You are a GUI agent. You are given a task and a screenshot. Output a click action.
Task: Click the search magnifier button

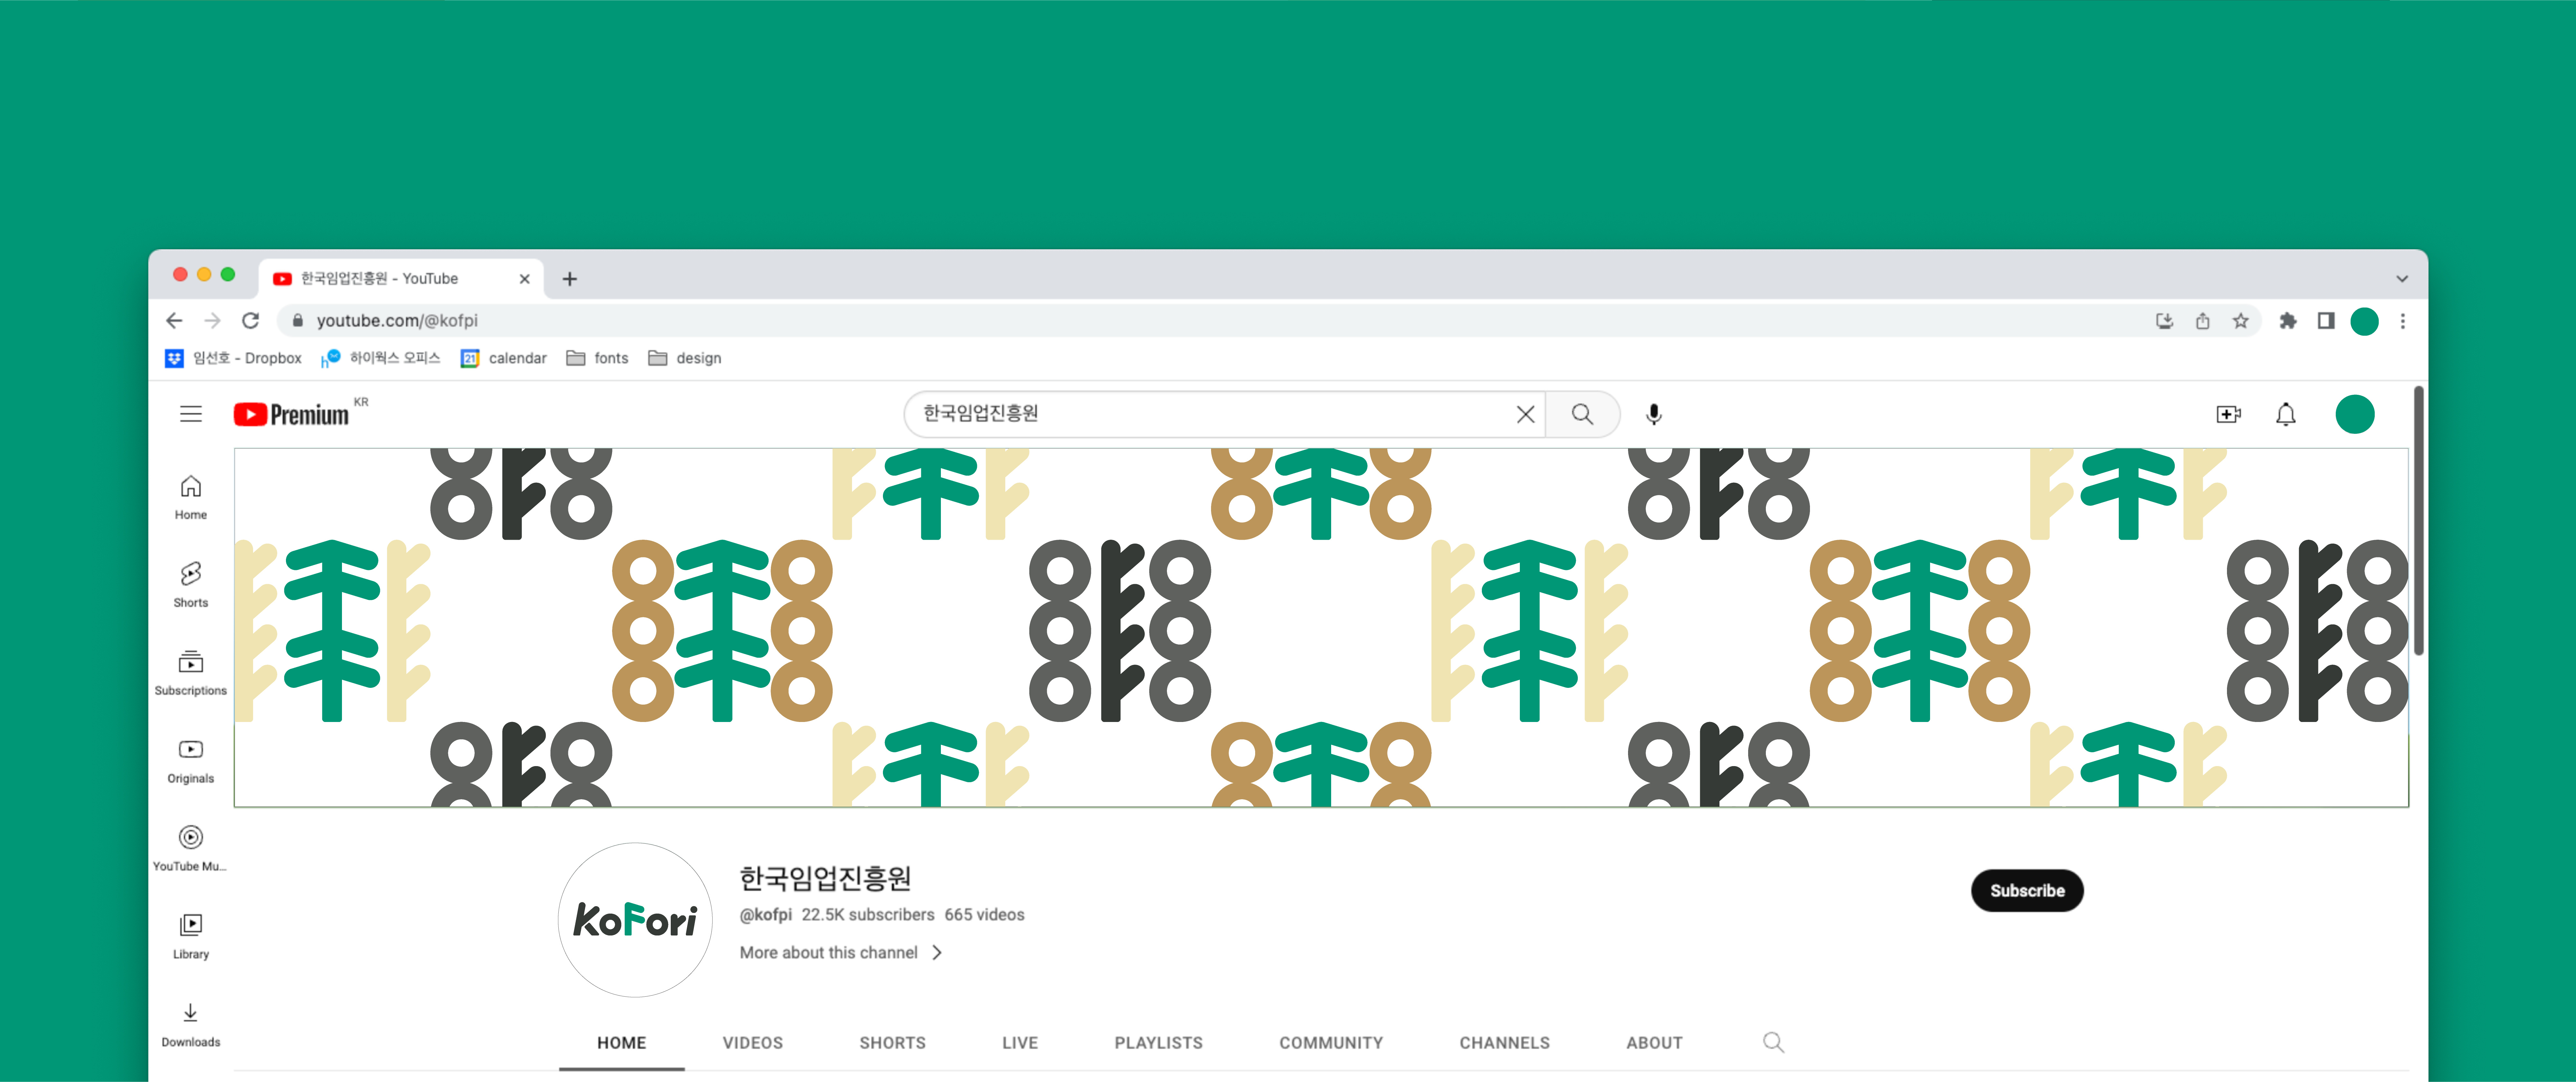tap(1582, 414)
